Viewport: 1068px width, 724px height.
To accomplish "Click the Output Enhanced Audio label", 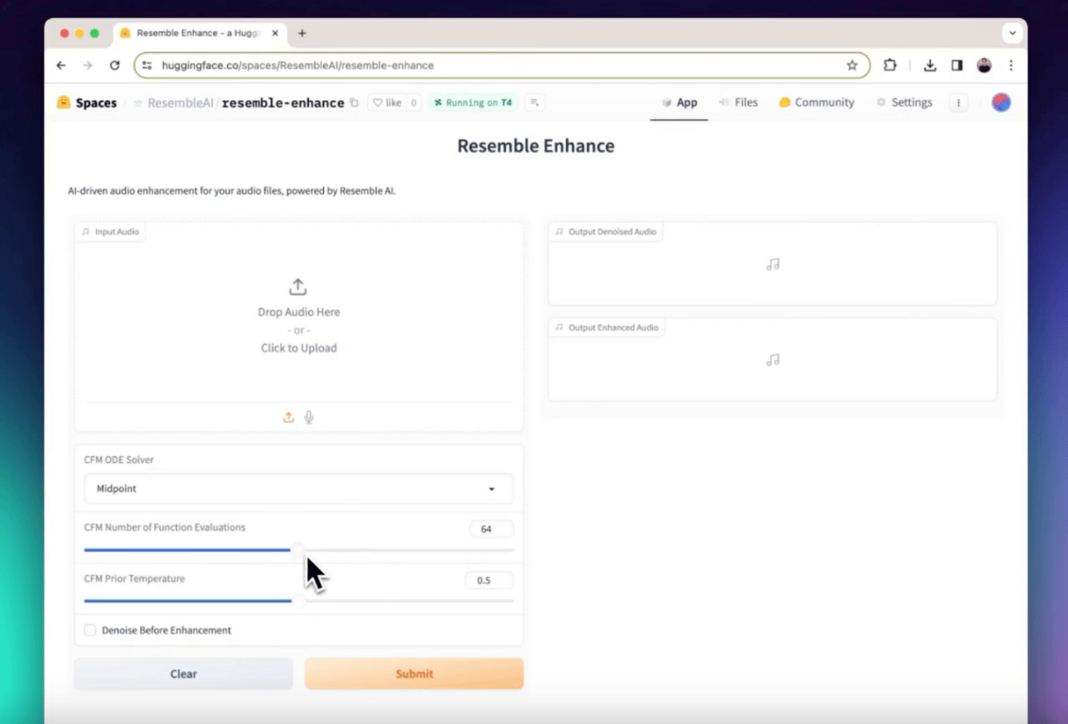I will tap(607, 327).
